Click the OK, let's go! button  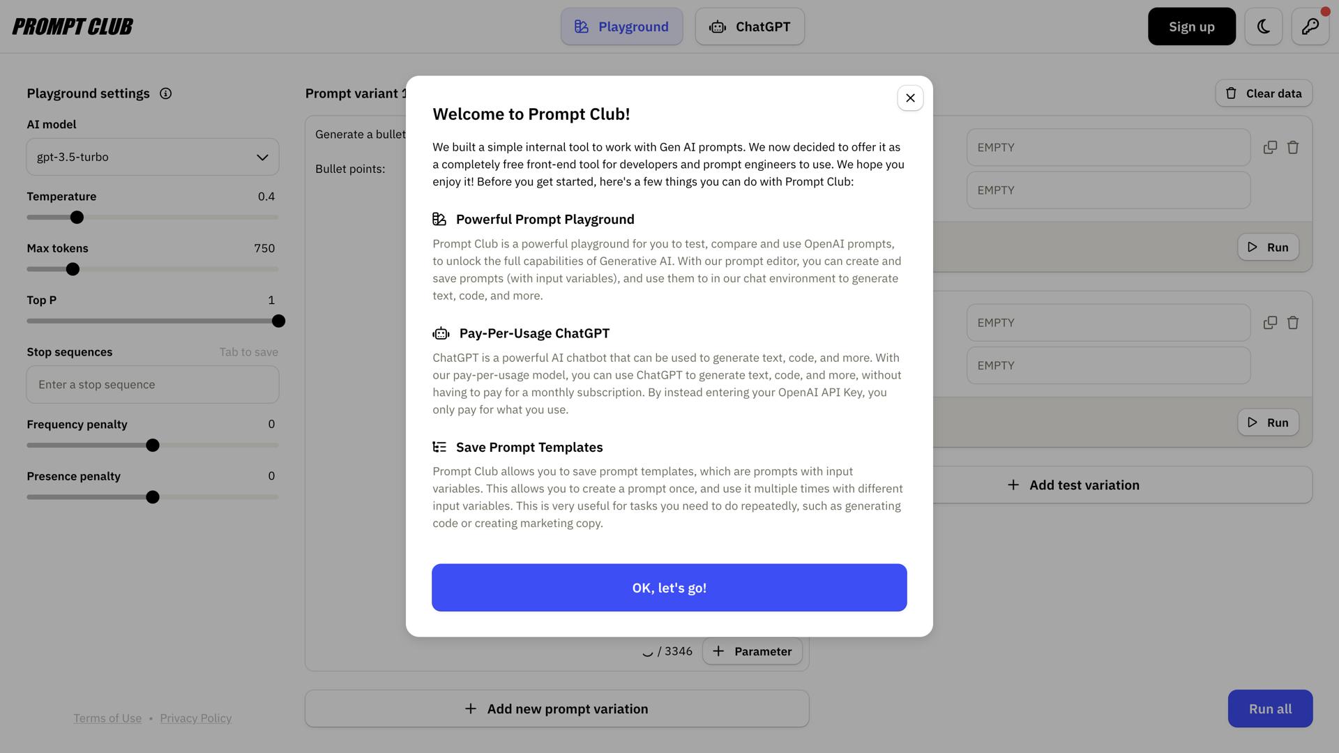pos(669,588)
